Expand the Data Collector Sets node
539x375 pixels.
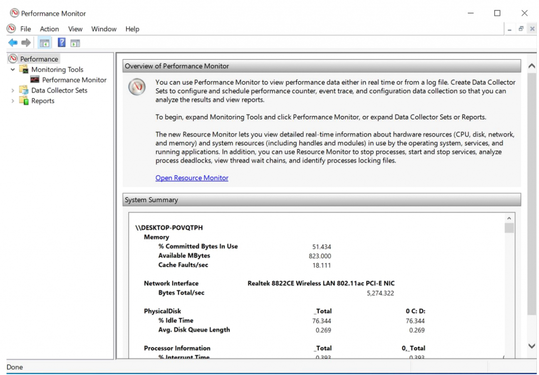(12, 90)
